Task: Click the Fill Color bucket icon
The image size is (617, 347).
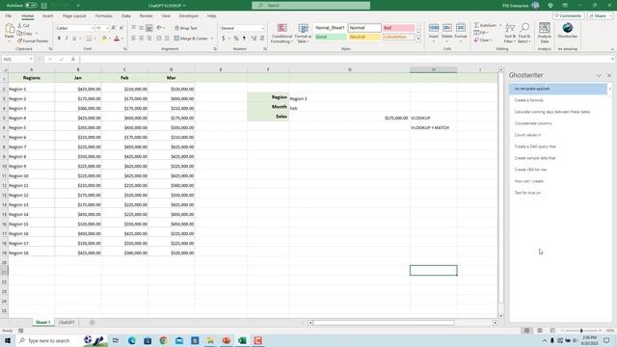Action: [x=104, y=39]
